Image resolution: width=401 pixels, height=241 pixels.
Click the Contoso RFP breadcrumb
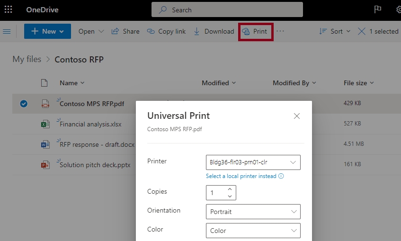click(79, 60)
